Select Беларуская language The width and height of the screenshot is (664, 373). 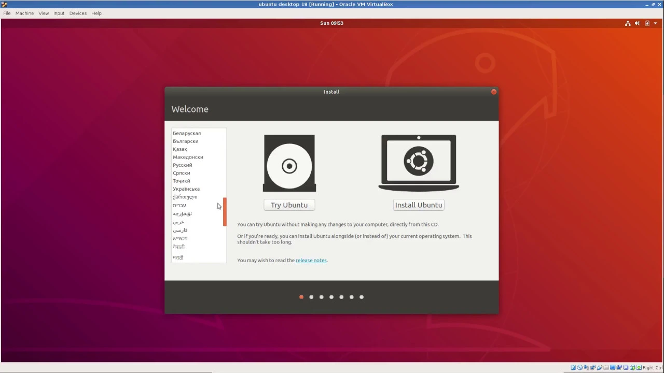[x=187, y=133]
